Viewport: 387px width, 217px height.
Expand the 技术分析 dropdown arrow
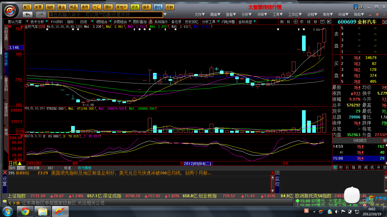pos(47,21)
